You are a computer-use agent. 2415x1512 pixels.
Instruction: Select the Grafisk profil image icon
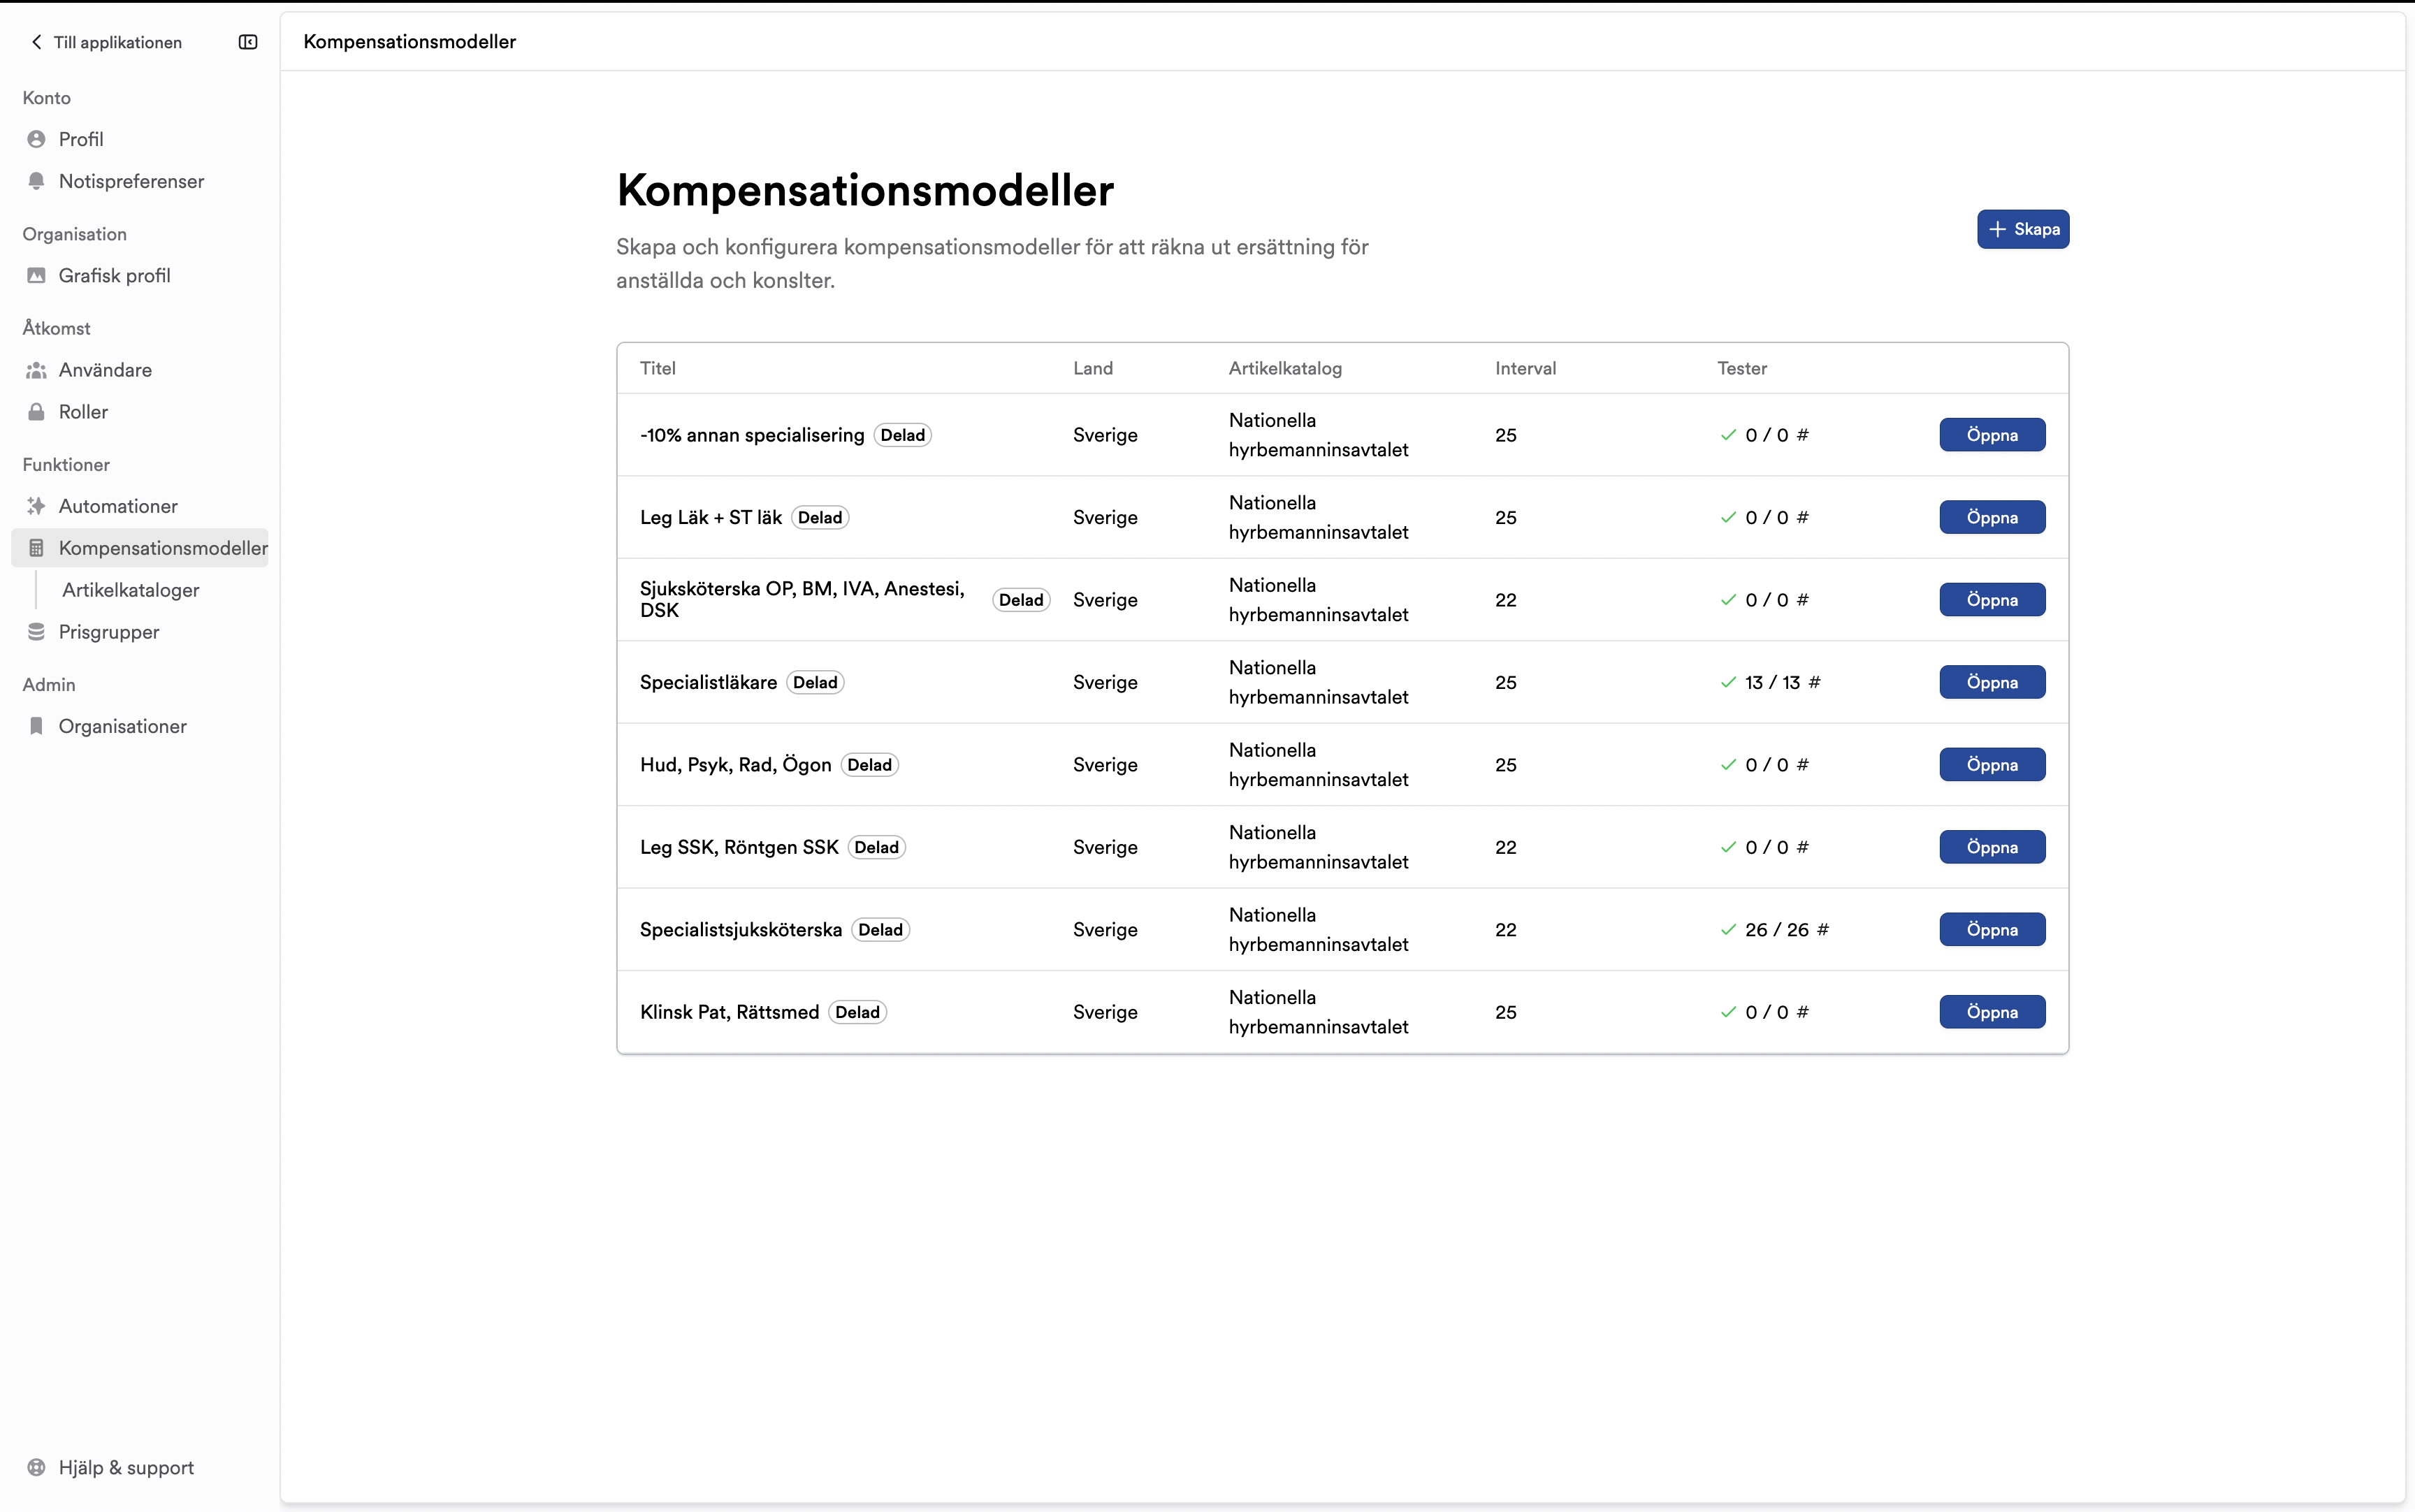(x=37, y=275)
